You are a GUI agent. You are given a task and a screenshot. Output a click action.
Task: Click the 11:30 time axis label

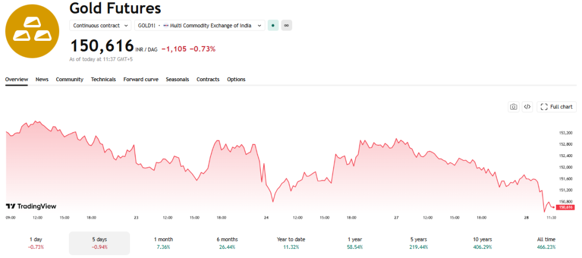[x=551, y=218]
